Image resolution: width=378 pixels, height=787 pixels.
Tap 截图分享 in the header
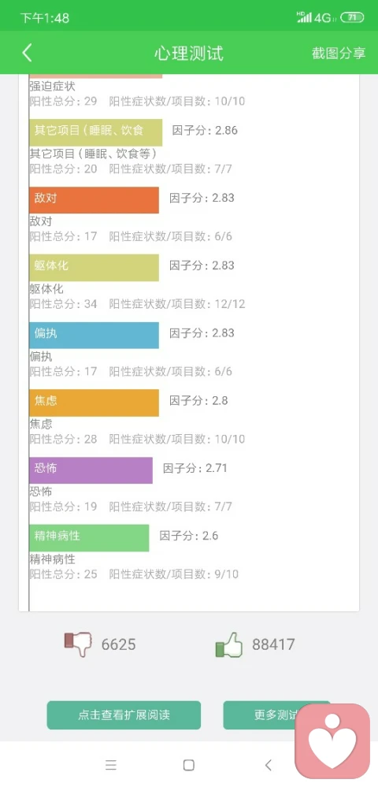coord(339,54)
